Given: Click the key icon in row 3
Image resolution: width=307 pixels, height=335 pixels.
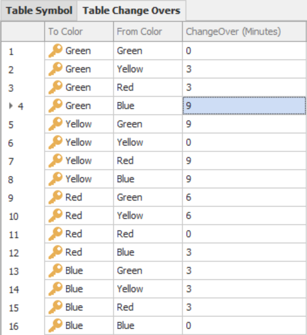Looking at the screenshot, I should [x=55, y=87].
